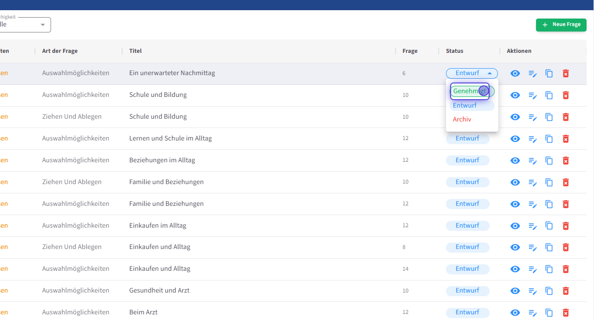
Task: Select Genehmigt from the status menu
Action: tap(470, 91)
